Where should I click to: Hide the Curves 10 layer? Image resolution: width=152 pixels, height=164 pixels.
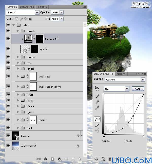click(8, 39)
